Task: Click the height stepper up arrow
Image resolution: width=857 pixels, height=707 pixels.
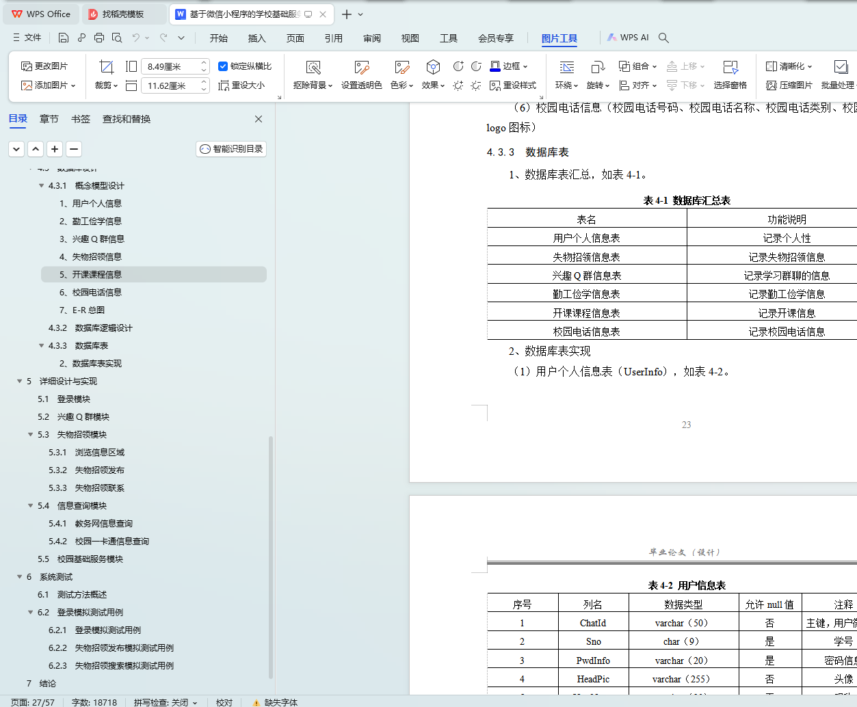Action: (204, 63)
